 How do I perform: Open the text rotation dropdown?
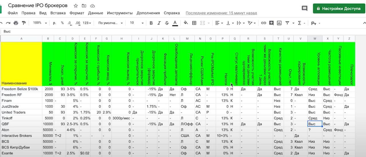[252, 23]
